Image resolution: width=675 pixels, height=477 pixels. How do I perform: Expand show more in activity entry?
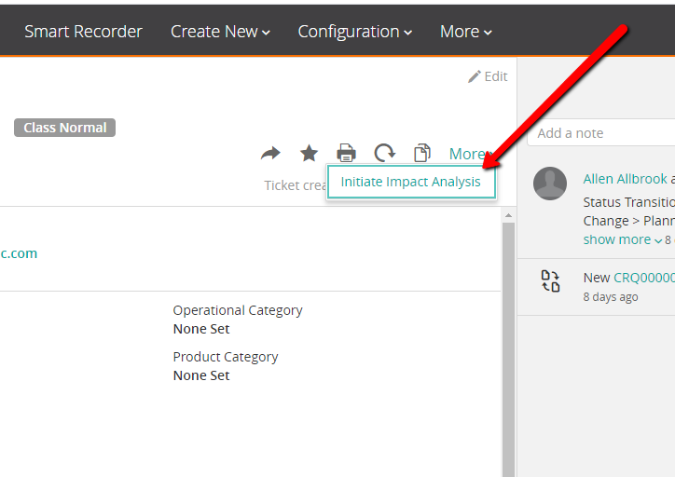623,239
